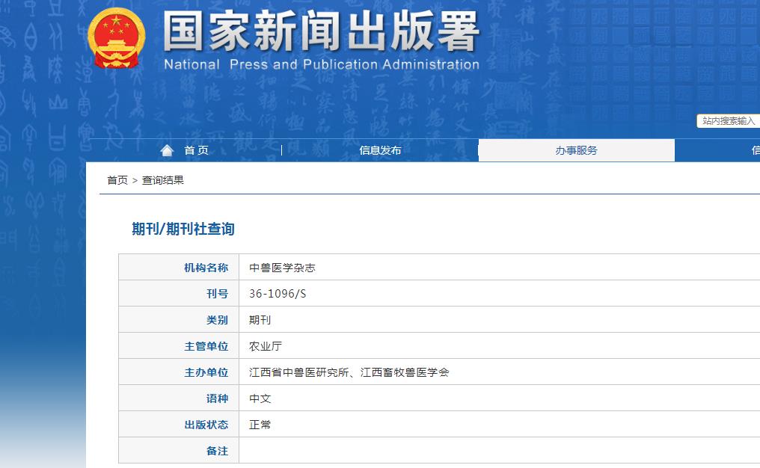Viewport: 760px width, 468px height.
Task: Select the 语种 value 中文
Action: click(259, 398)
